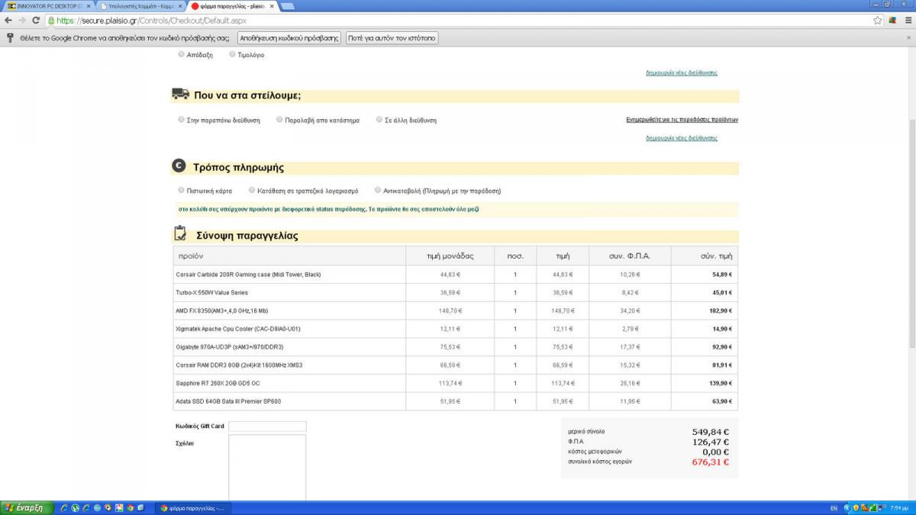Click the Αποθήκευση κωδικού πρόσβασης button
This screenshot has width=916, height=515.
289,37
